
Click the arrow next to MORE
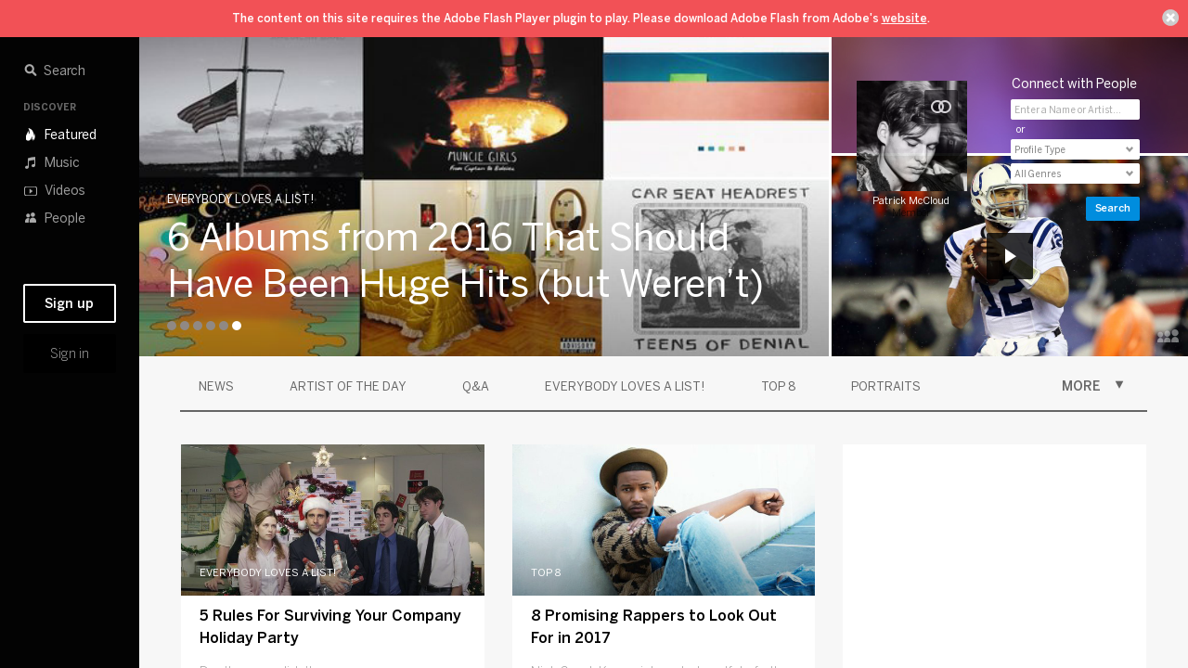(x=1119, y=384)
